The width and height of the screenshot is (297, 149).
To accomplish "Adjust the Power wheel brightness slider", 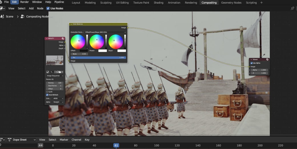I will 106,42.
